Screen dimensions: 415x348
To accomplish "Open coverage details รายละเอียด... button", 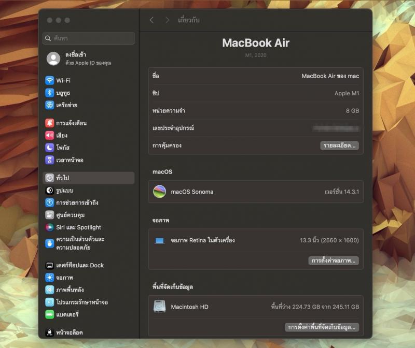I will coord(339,146).
